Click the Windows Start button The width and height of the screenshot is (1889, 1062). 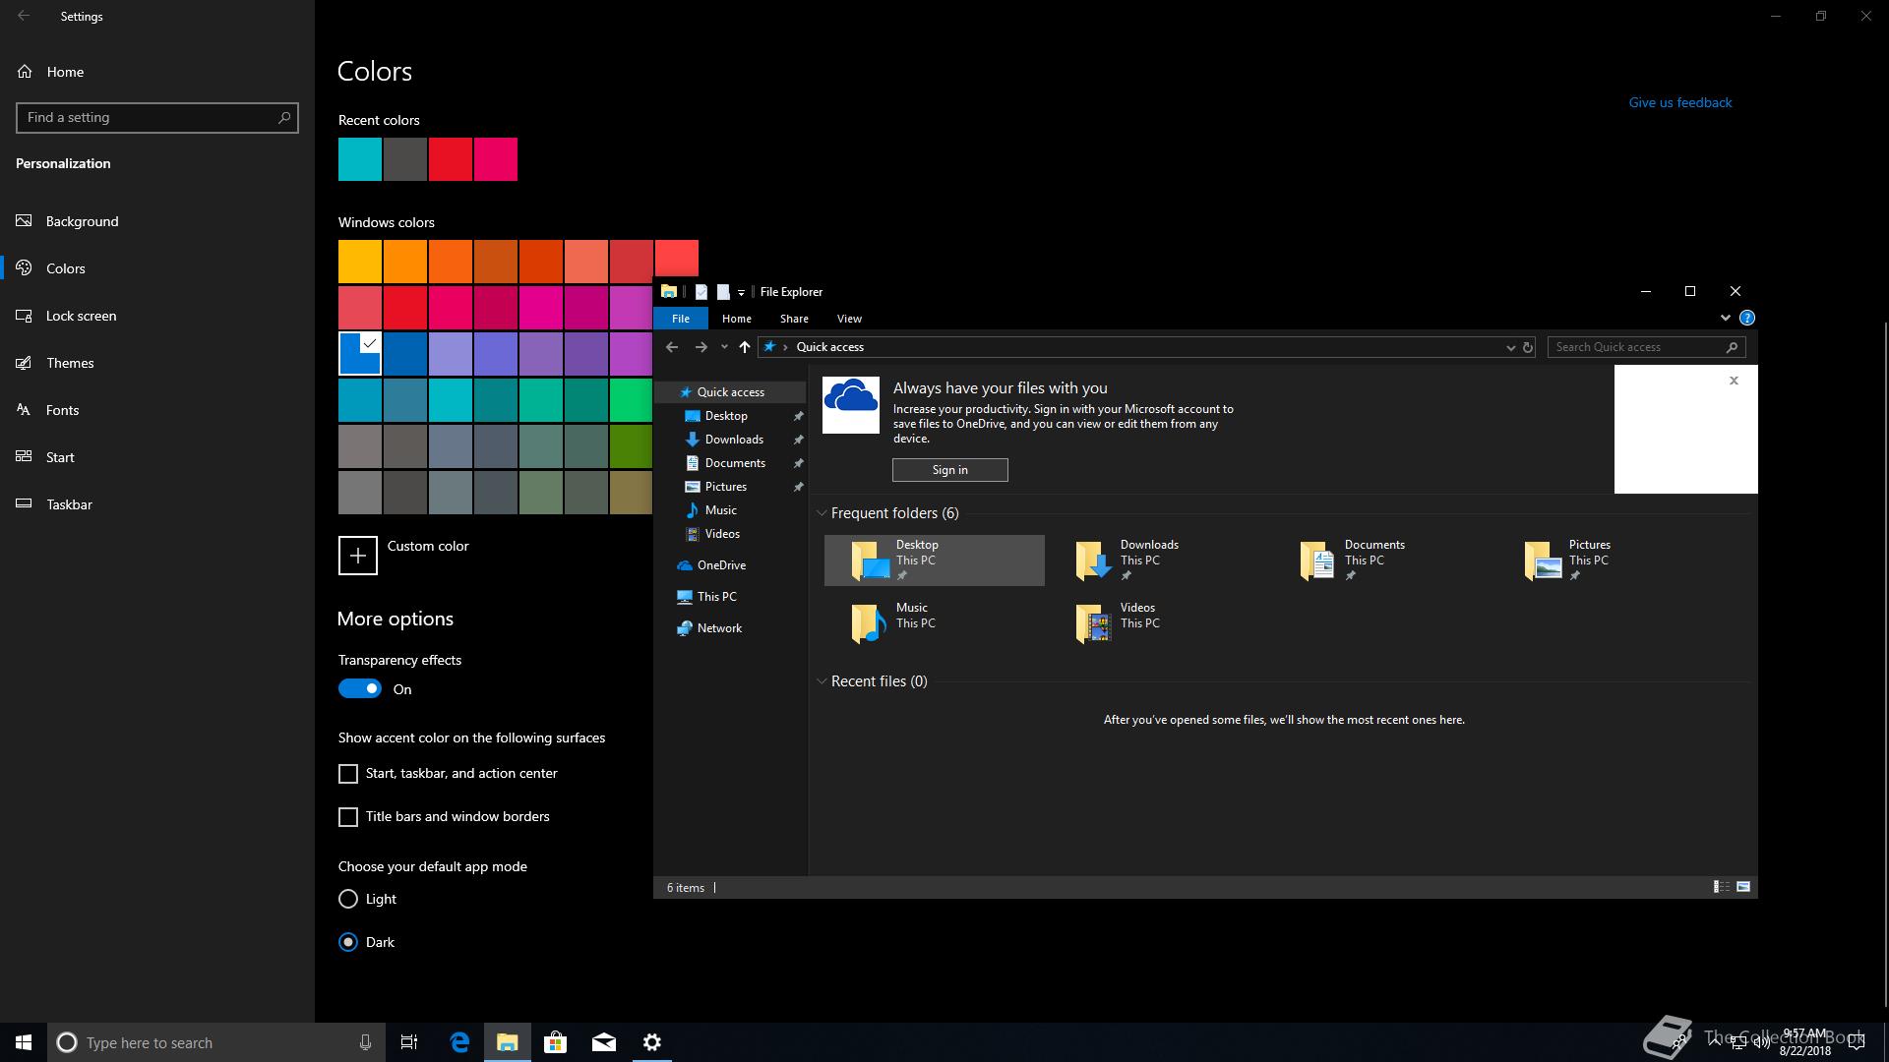24,1042
